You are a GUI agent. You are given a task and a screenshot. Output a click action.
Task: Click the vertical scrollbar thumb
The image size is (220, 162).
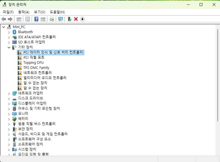[x=218, y=75]
